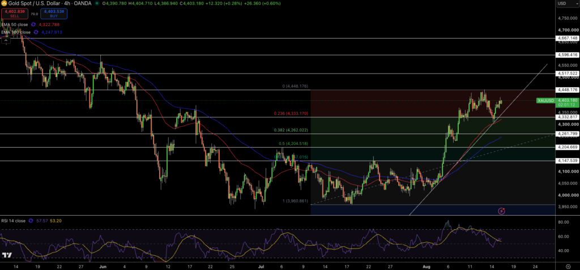
Task: Open the USD currency dropdown
Action: coord(566,3)
